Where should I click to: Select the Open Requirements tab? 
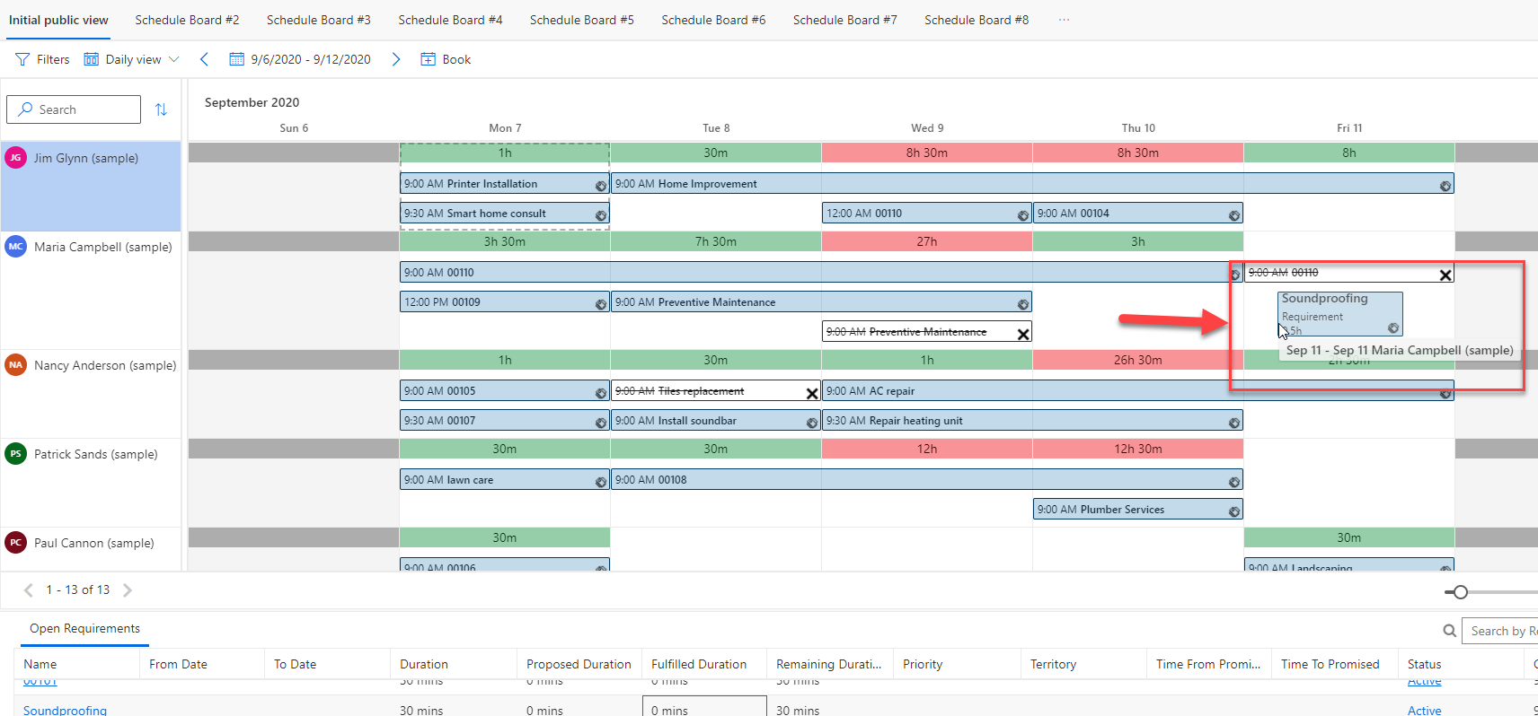pos(84,628)
